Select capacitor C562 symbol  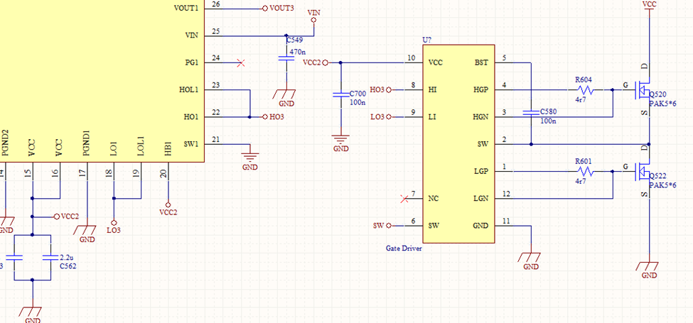click(51, 258)
